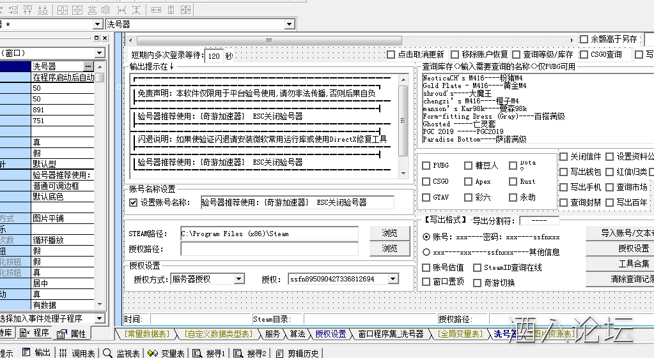The width and height of the screenshot is (654, 358).
Task: Click the 短期内多次登录等待 seconds input field
Action: click(214, 56)
